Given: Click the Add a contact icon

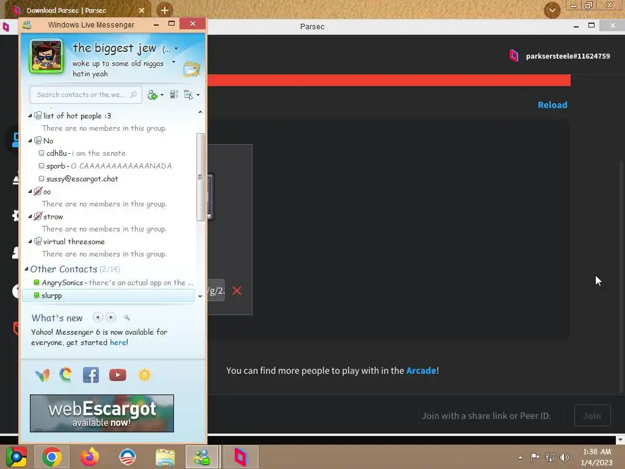Looking at the screenshot, I should (152, 95).
